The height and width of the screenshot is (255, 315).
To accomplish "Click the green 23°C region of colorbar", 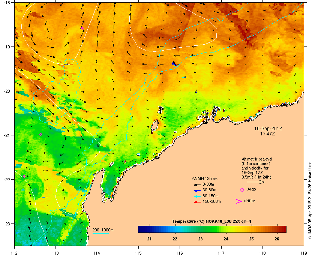I will (201, 229).
